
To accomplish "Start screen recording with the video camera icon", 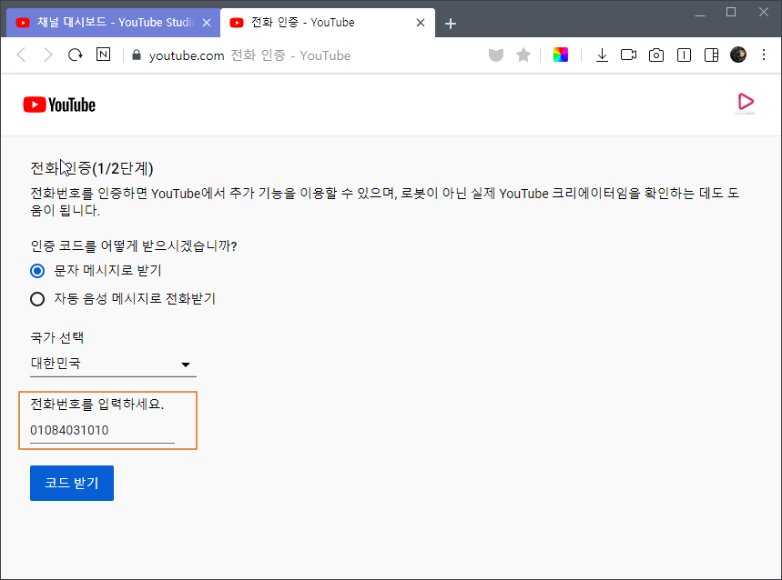I will click(x=628, y=55).
